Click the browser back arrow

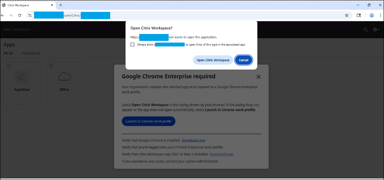pyautogui.click(x=3, y=15)
